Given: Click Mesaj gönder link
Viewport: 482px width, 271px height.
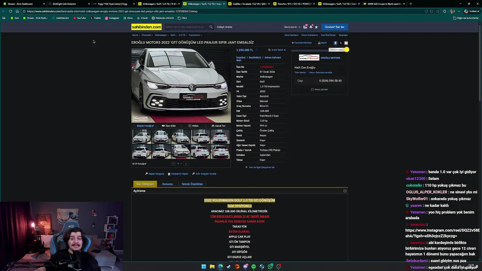Looking at the screenshot, I should [x=320, y=90].
